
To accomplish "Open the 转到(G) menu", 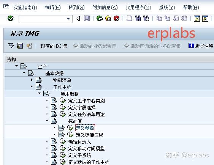I will [76, 7].
